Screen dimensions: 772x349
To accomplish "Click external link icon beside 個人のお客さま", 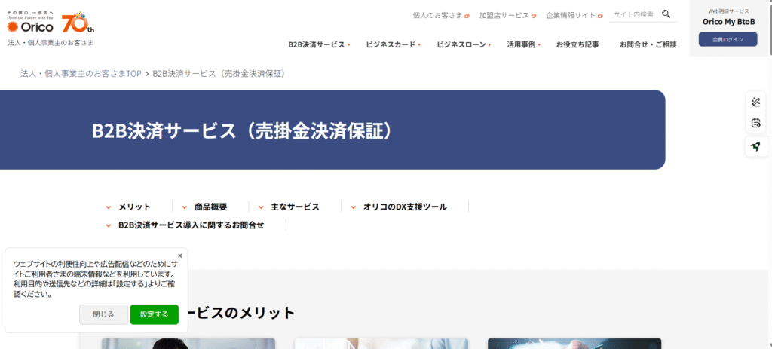I will point(467,15).
